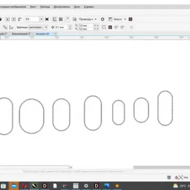This screenshot has height=190, width=190.
Task: Expand the Запуск dropdown arrow
Action: (x=125, y=19)
